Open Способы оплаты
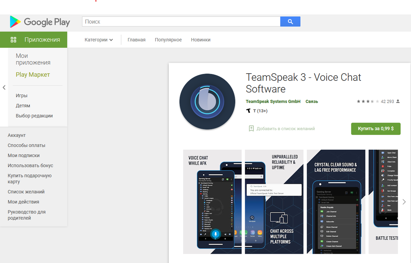 pos(26,145)
